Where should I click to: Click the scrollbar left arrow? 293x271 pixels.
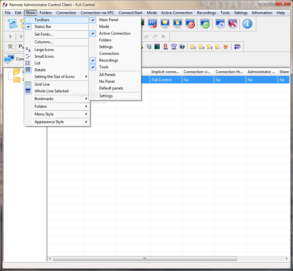tap(50, 258)
